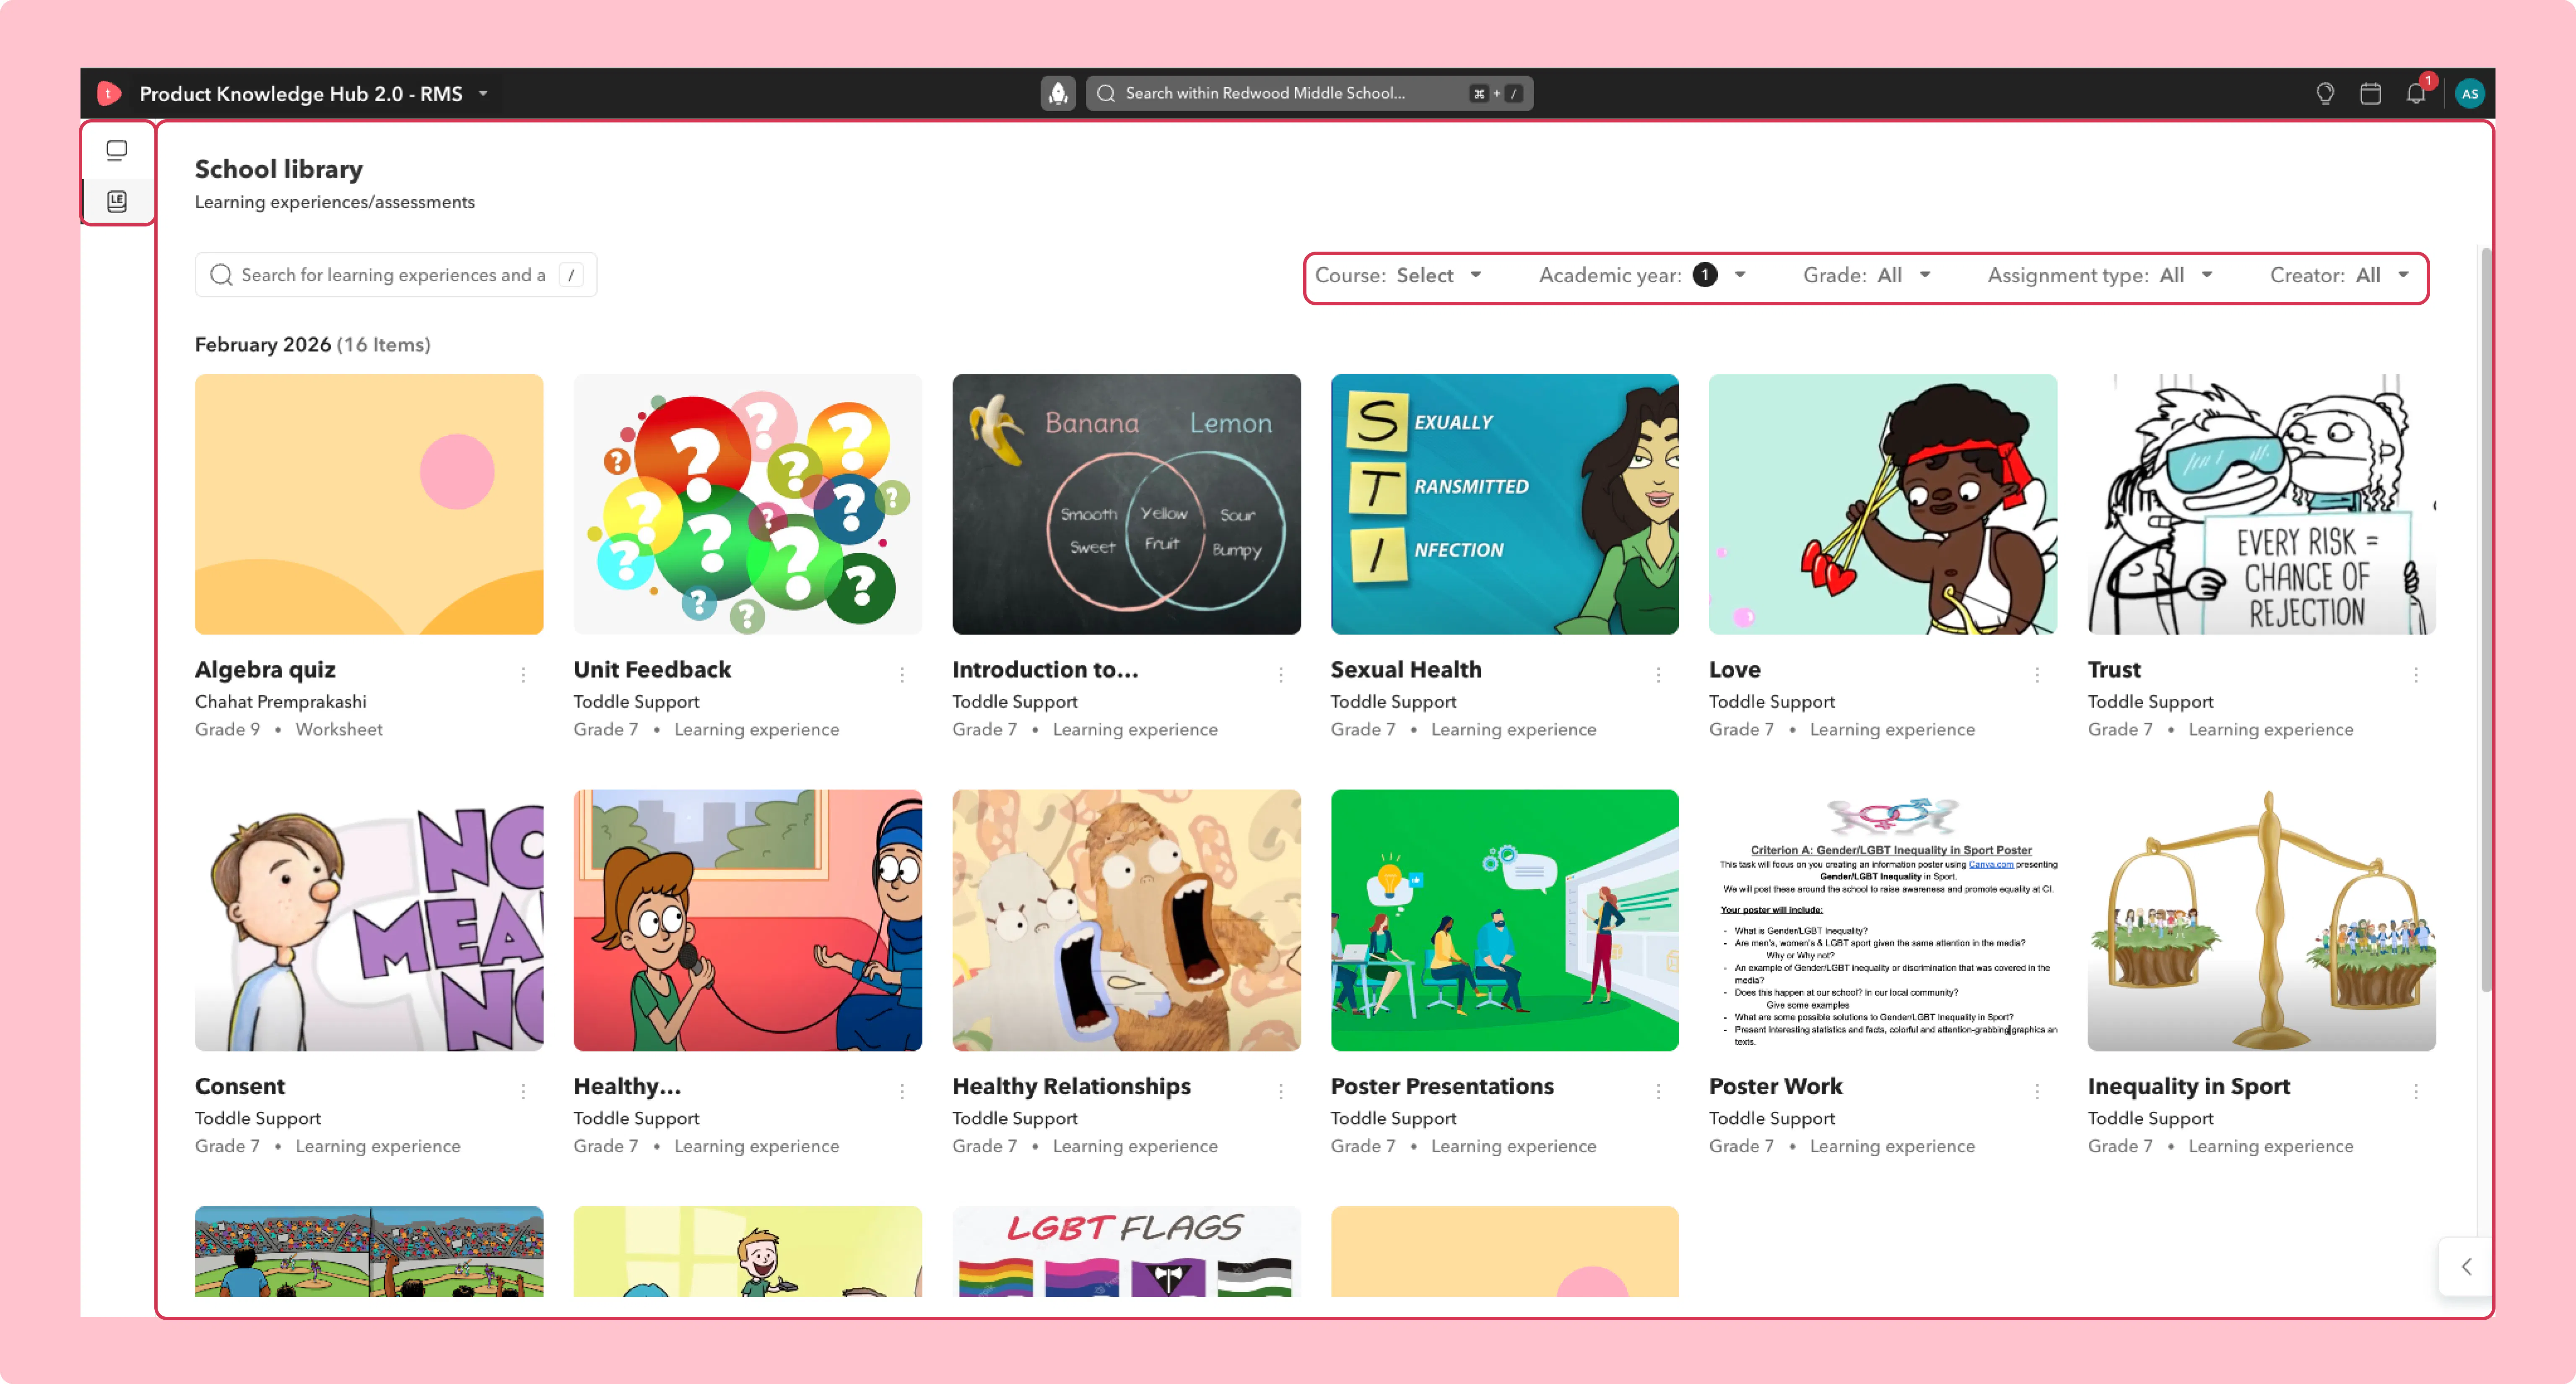The height and width of the screenshot is (1384, 2576).
Task: Click the magnifier icon in library search
Action: tap(221, 275)
